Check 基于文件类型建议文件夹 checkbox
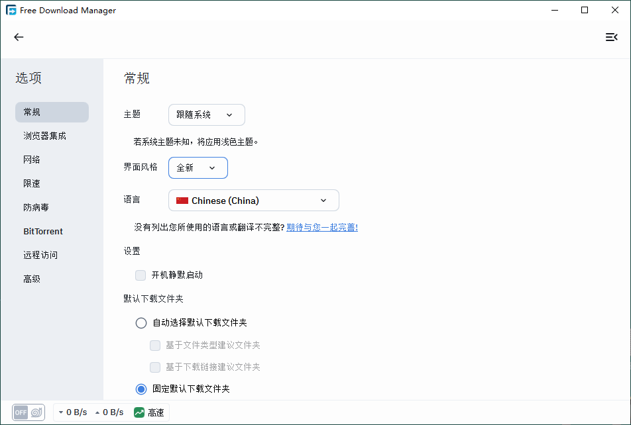This screenshot has width=631, height=425. click(155, 345)
